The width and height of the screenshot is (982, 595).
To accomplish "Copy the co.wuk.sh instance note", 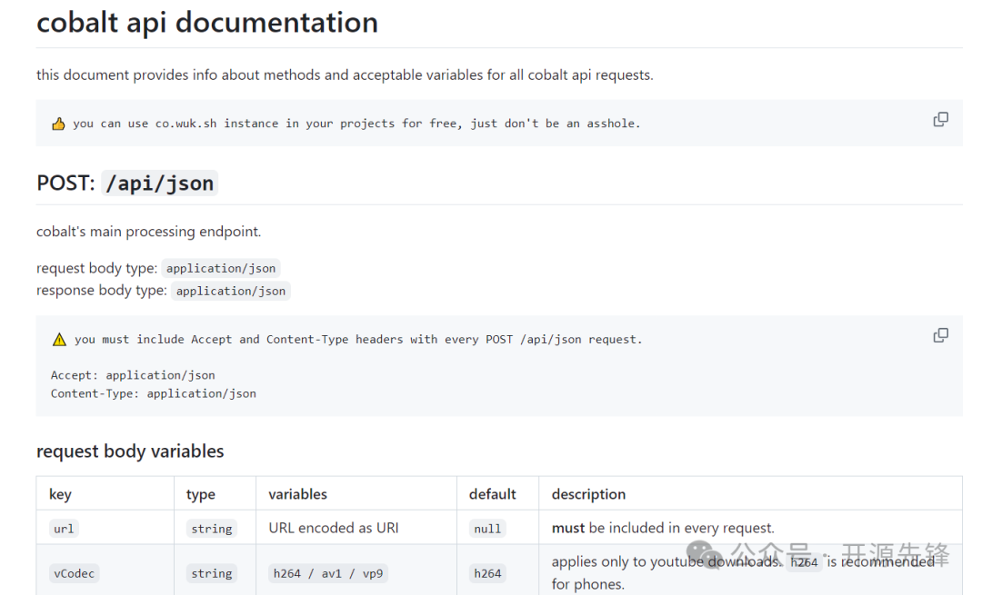I will tap(940, 119).
